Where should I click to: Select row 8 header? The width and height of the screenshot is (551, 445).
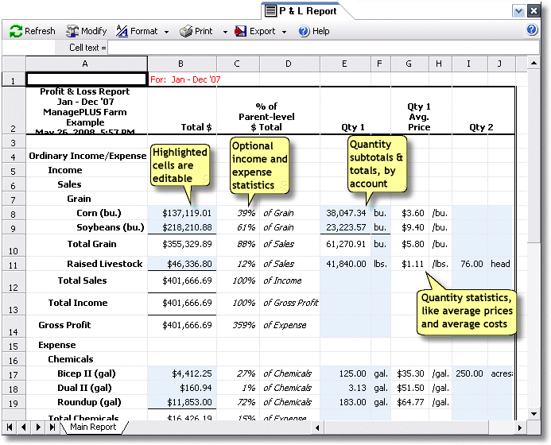[x=14, y=213]
